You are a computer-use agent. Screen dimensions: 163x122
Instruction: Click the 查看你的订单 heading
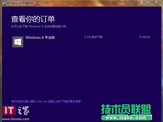pyautogui.click(x=33, y=19)
